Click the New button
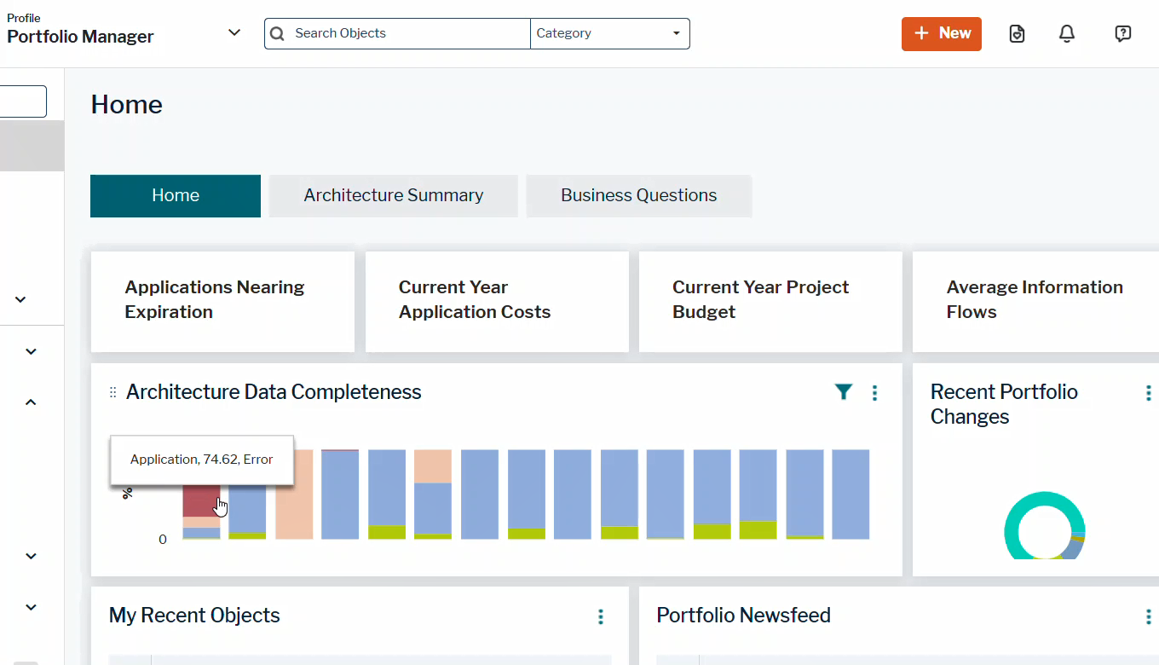 (941, 33)
